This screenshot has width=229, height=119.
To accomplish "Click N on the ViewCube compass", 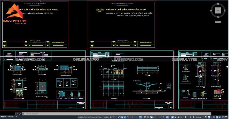I will click(x=218, y=4).
